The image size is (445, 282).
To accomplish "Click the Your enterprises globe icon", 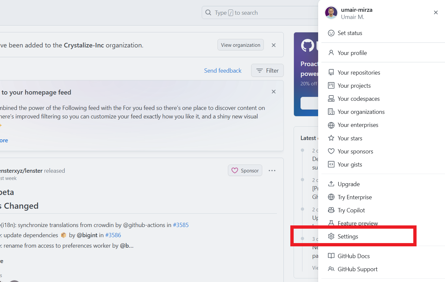I will click(x=331, y=125).
